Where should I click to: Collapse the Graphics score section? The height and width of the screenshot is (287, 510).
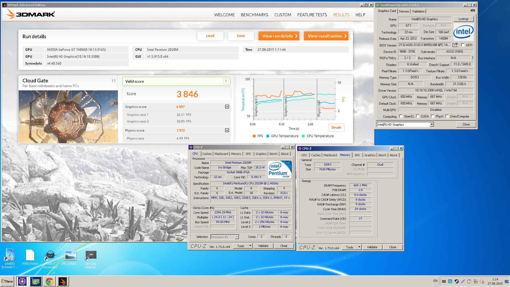227,107
